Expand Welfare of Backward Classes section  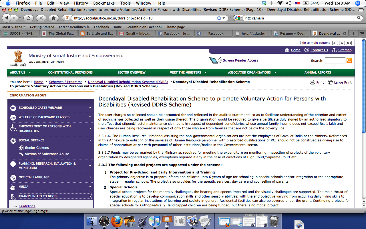click(x=51, y=117)
